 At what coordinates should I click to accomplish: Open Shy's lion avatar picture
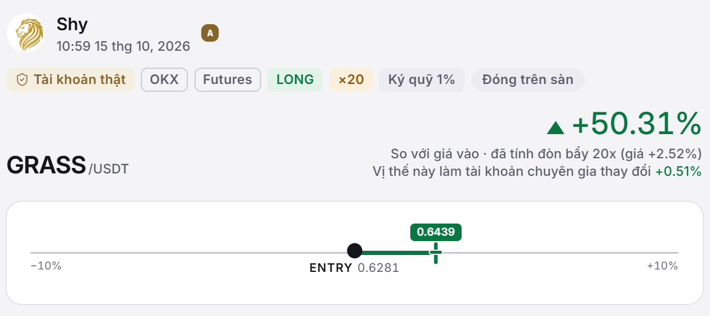click(26, 33)
